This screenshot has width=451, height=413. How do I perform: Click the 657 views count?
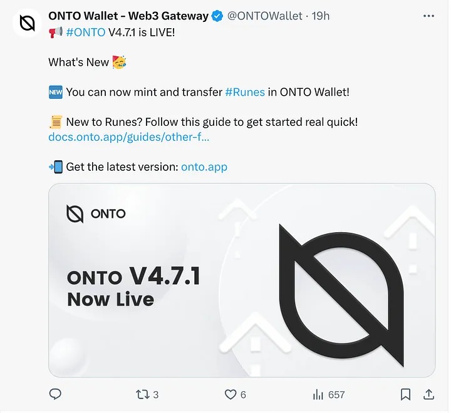pos(336,394)
